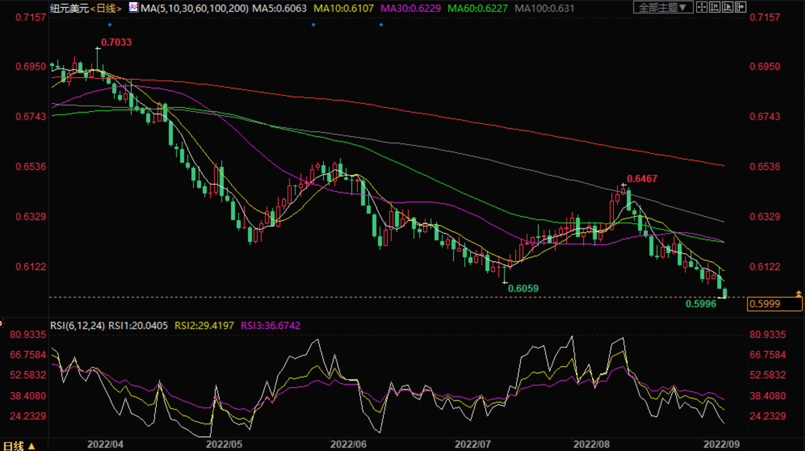
Task: Click left axis RSI level 24.2329
Action: (x=28, y=416)
